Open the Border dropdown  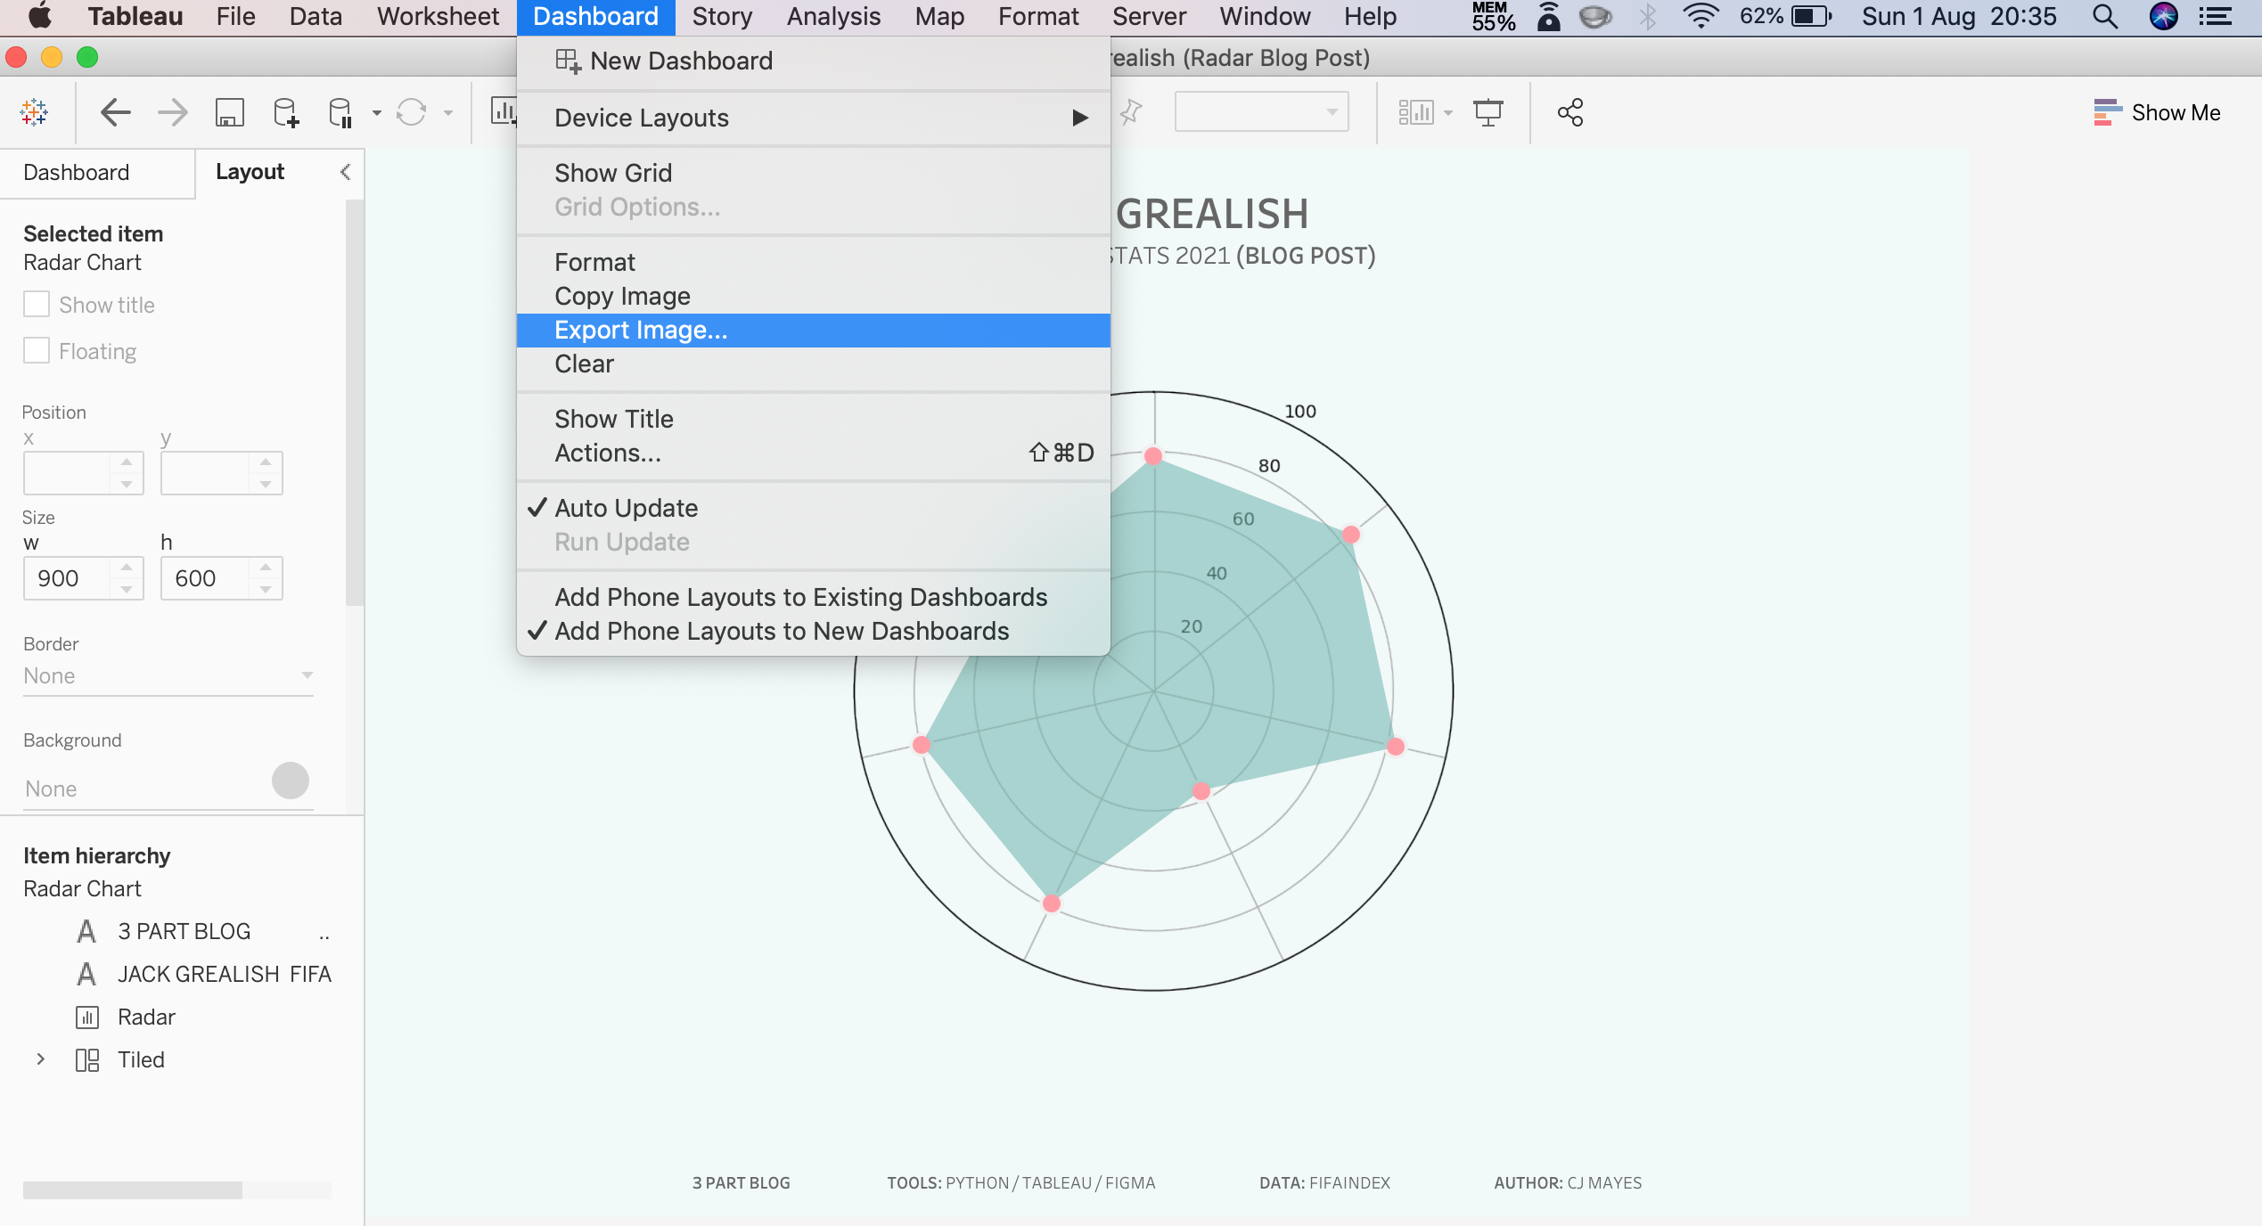pos(168,675)
